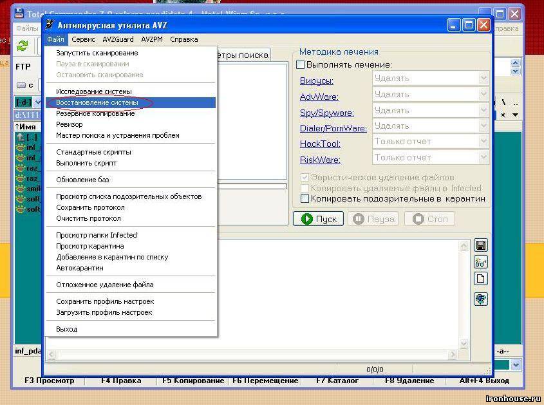Image resolution: width=544 pixels, height=405 pixels.
Task: Click the HackTool link
Action: pyautogui.click(x=320, y=144)
